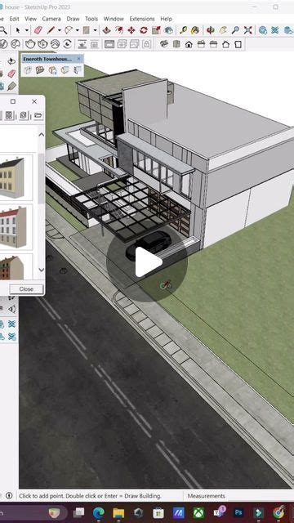Click the dialog scrollbar up arrow
294x523 pixels.
42,135
